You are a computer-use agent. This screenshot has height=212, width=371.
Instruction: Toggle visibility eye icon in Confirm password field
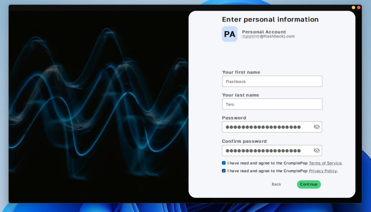click(x=316, y=151)
